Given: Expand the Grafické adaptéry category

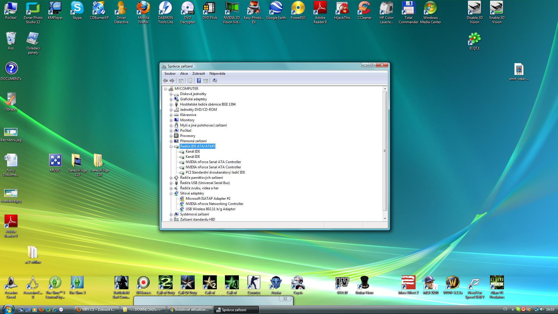Looking at the screenshot, I should pyautogui.click(x=171, y=99).
